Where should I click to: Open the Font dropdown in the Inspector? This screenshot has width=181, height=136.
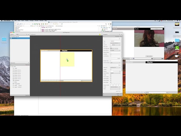pyautogui.click(x=115, y=43)
